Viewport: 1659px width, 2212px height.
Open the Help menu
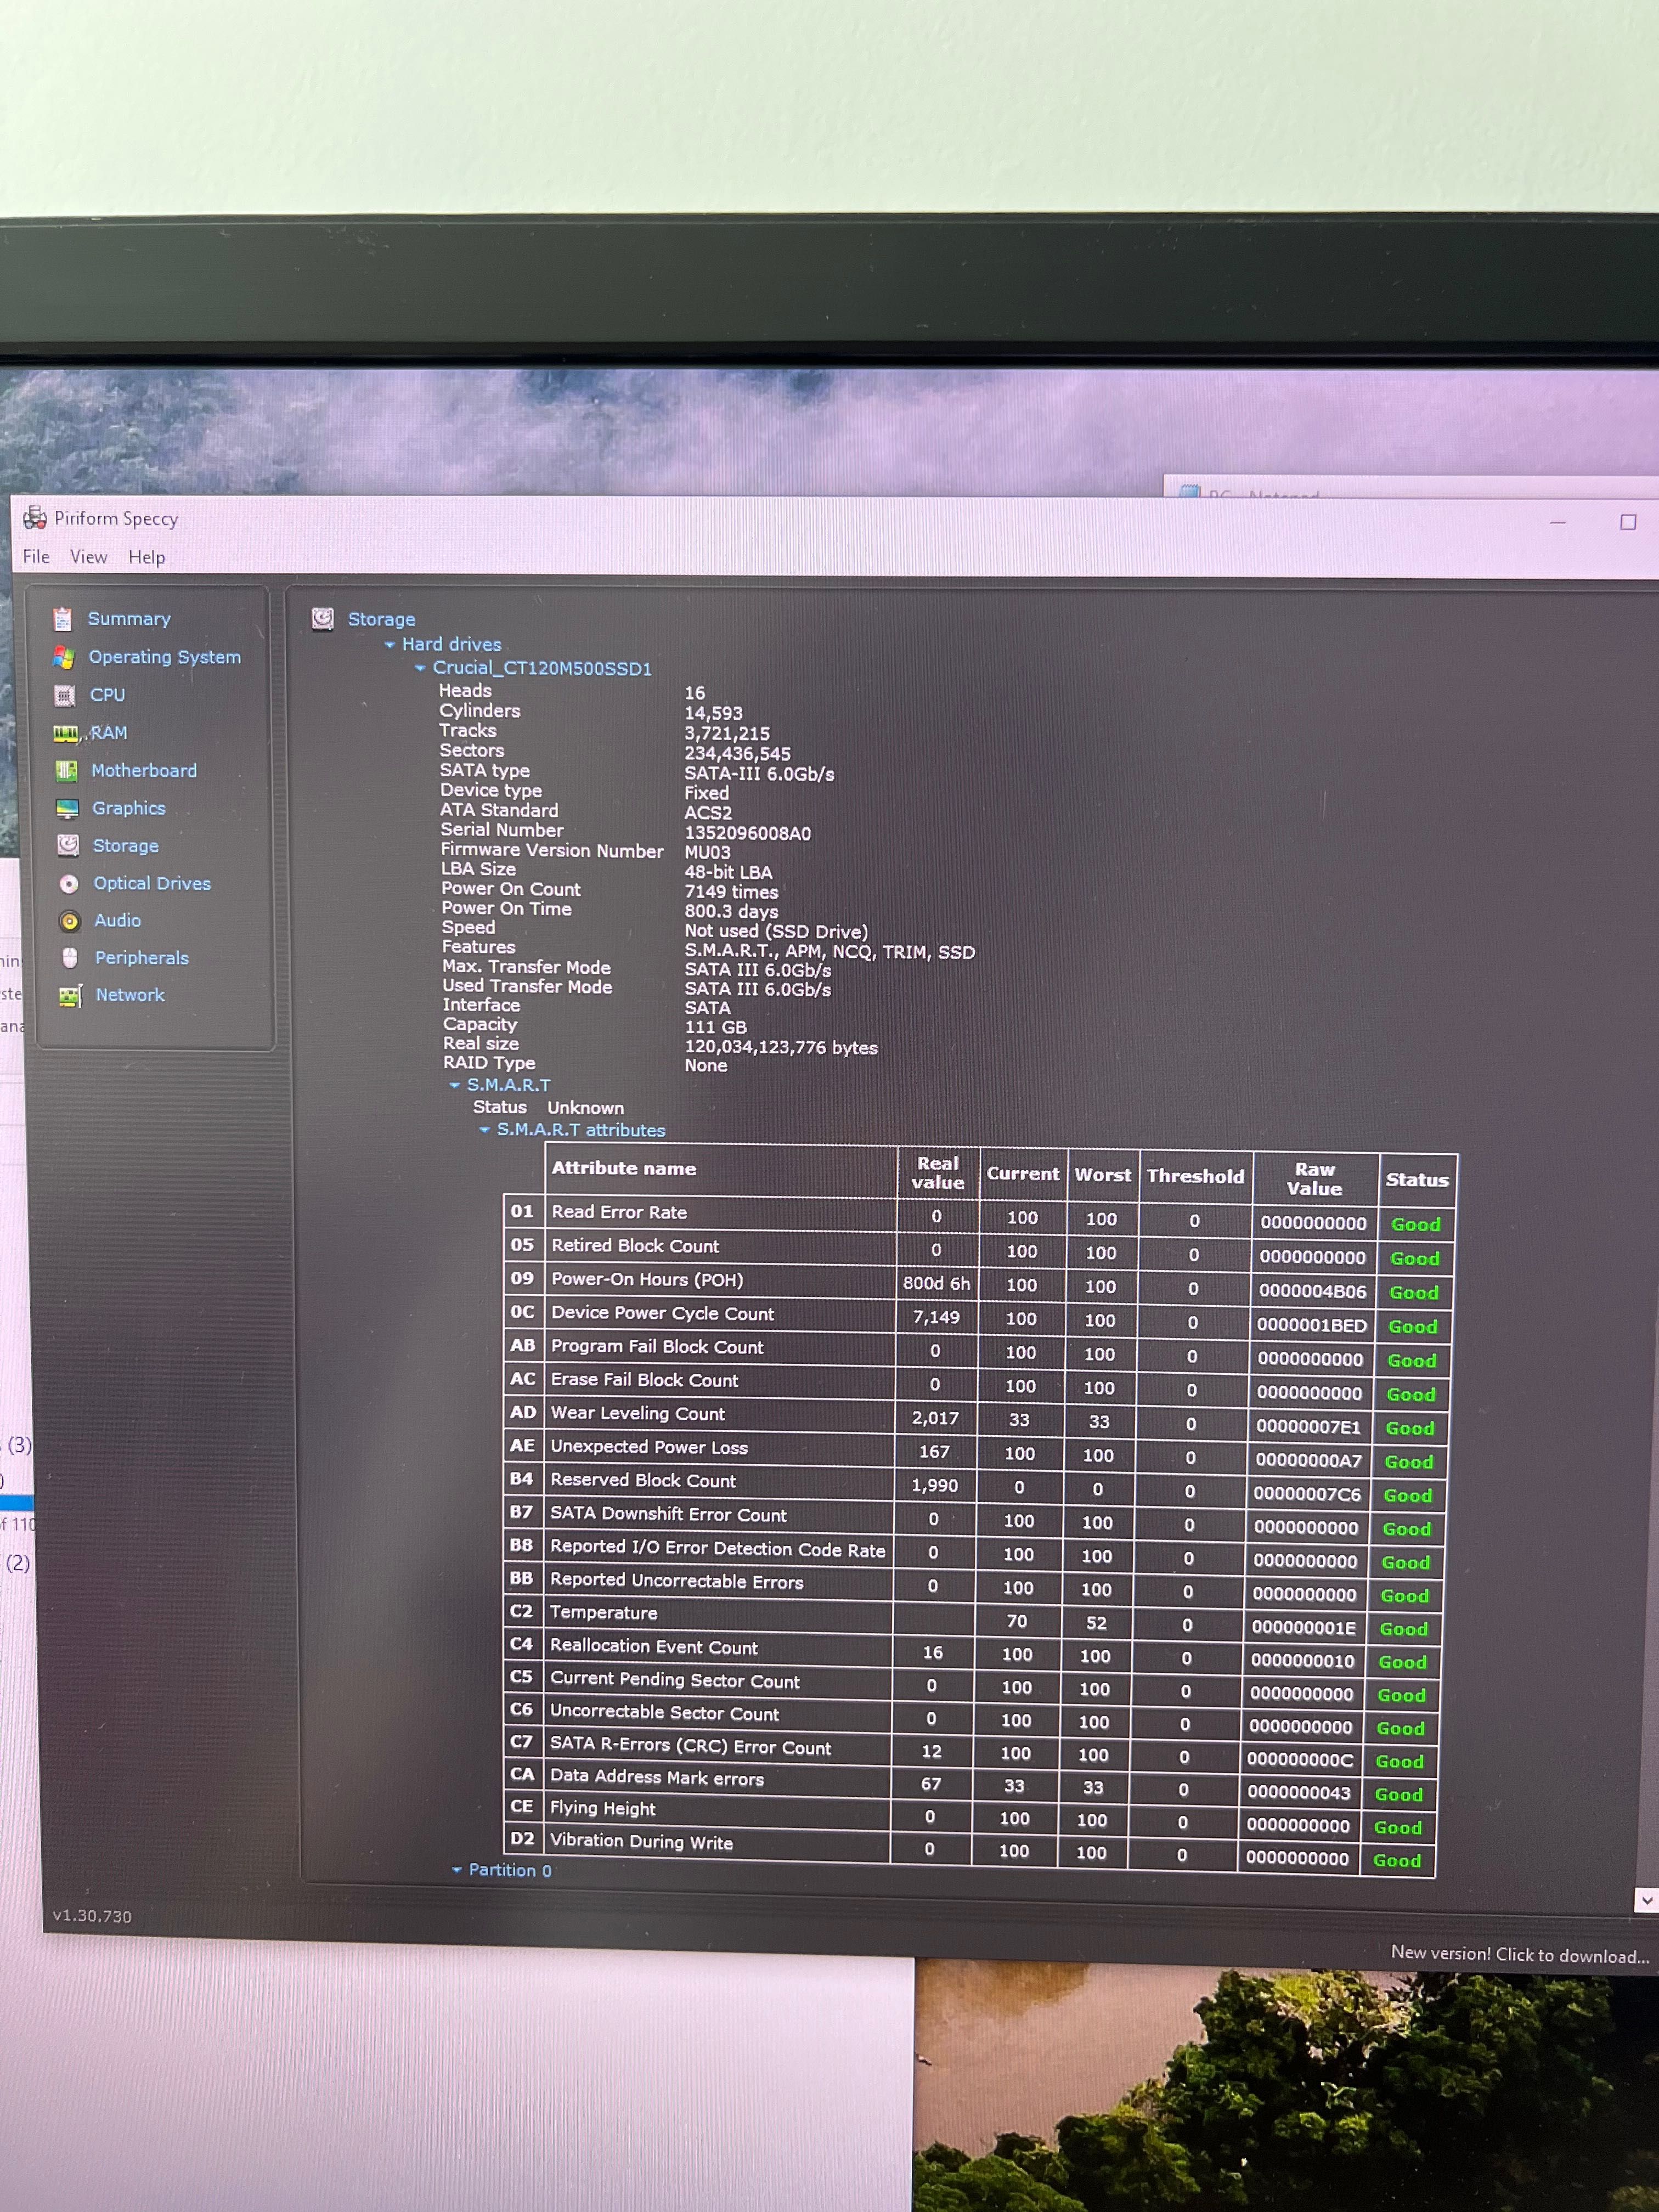pyautogui.click(x=147, y=557)
